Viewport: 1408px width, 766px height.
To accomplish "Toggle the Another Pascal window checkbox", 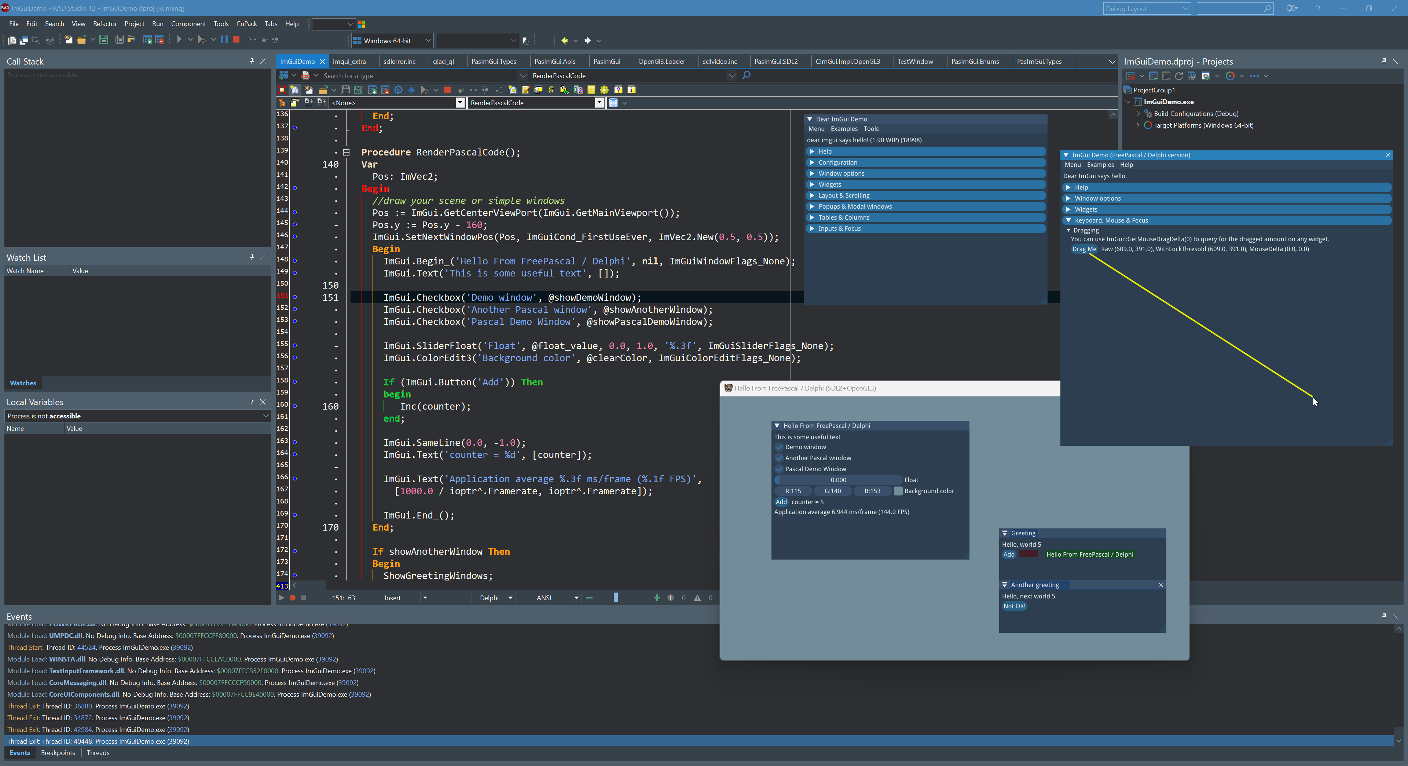I will coord(779,458).
